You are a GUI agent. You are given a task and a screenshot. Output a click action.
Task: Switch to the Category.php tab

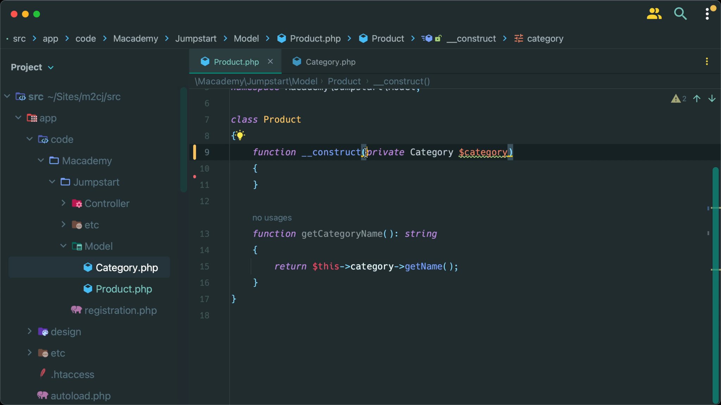pos(330,62)
